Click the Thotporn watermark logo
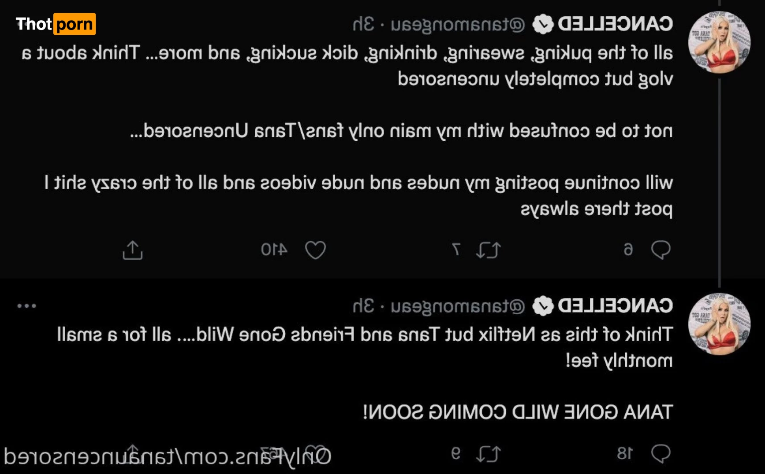Viewport: 765px width, 474px height. (x=56, y=24)
